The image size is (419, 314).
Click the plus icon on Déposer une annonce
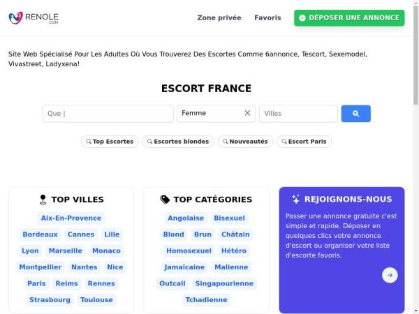pyautogui.click(x=302, y=18)
